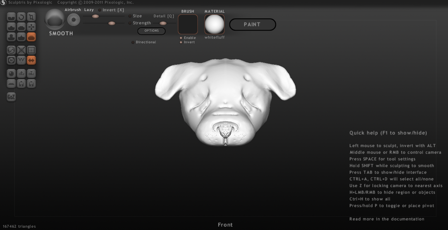This screenshot has width=448, height=230.
Task: Click the 'Quick help (F1 to show/hide)' heading
Action: [388, 133]
